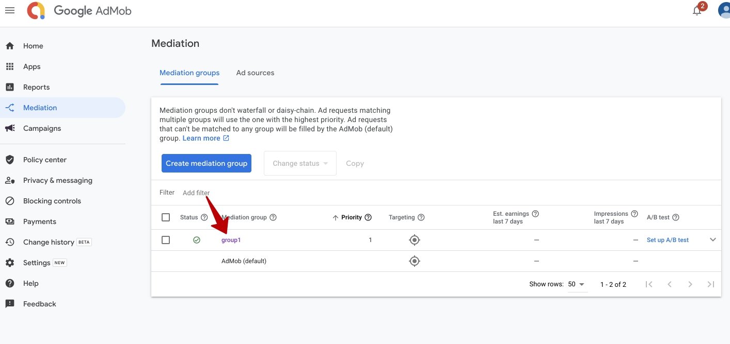Click the Add filter input field

pos(196,193)
